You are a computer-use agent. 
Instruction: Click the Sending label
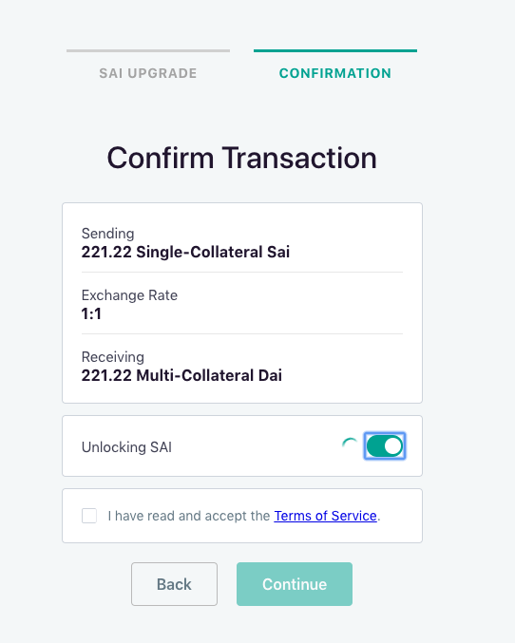[x=108, y=234]
